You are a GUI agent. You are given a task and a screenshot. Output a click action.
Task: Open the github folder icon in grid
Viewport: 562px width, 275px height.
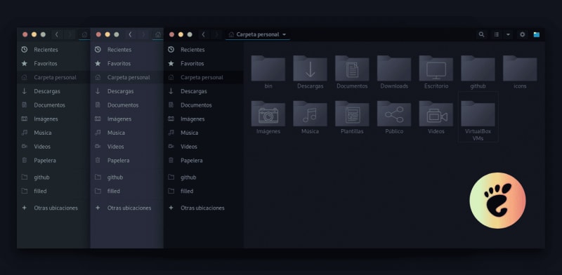click(478, 68)
